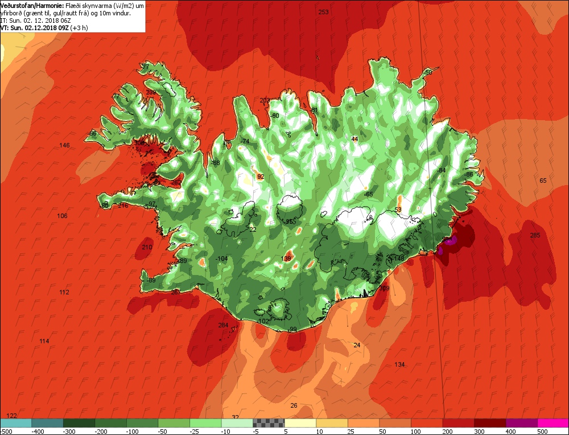Click the value '309' off the south coast
Screen dimensions: 569x435
(384, 288)
